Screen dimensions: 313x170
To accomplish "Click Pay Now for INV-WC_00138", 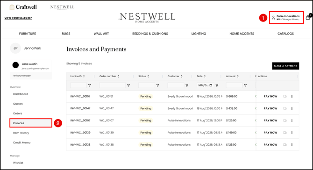I will (x=270, y=144).
